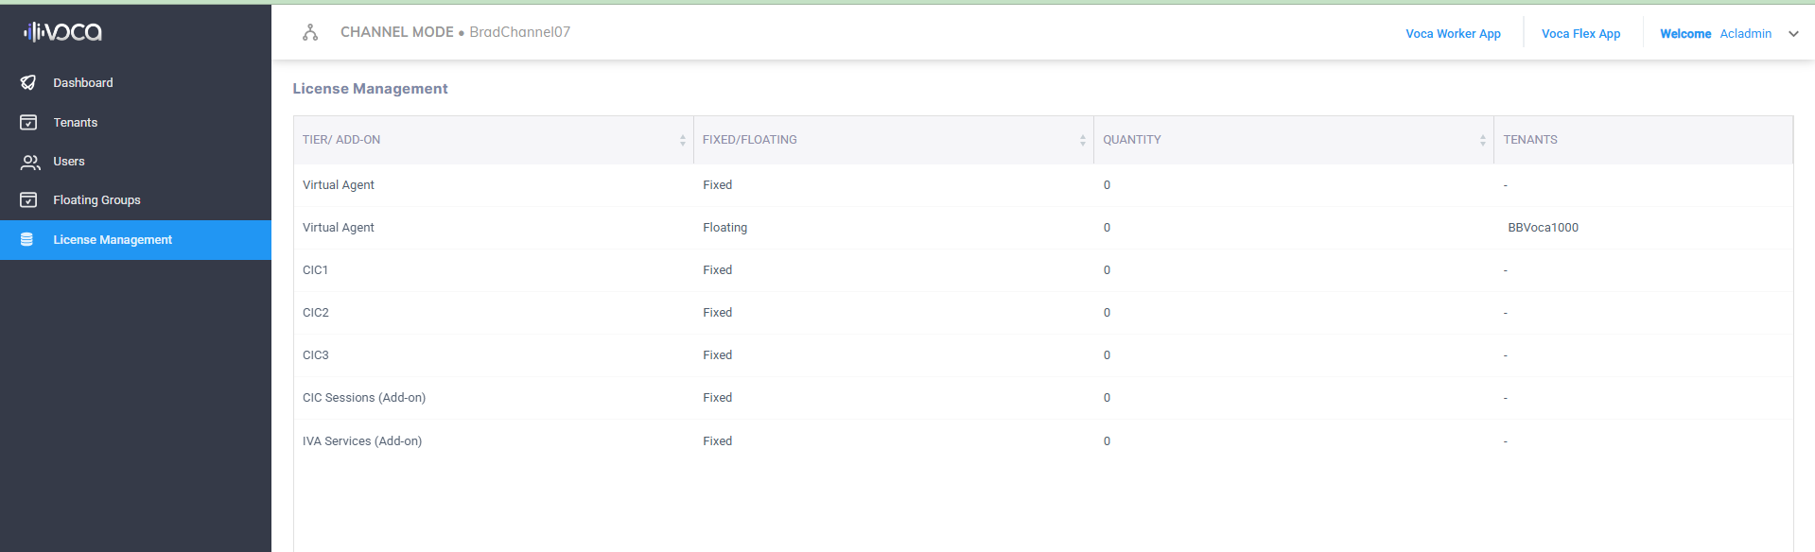The image size is (1815, 552).
Task: Select the CIC Sessions (Add-on) row
Action: pos(364,398)
